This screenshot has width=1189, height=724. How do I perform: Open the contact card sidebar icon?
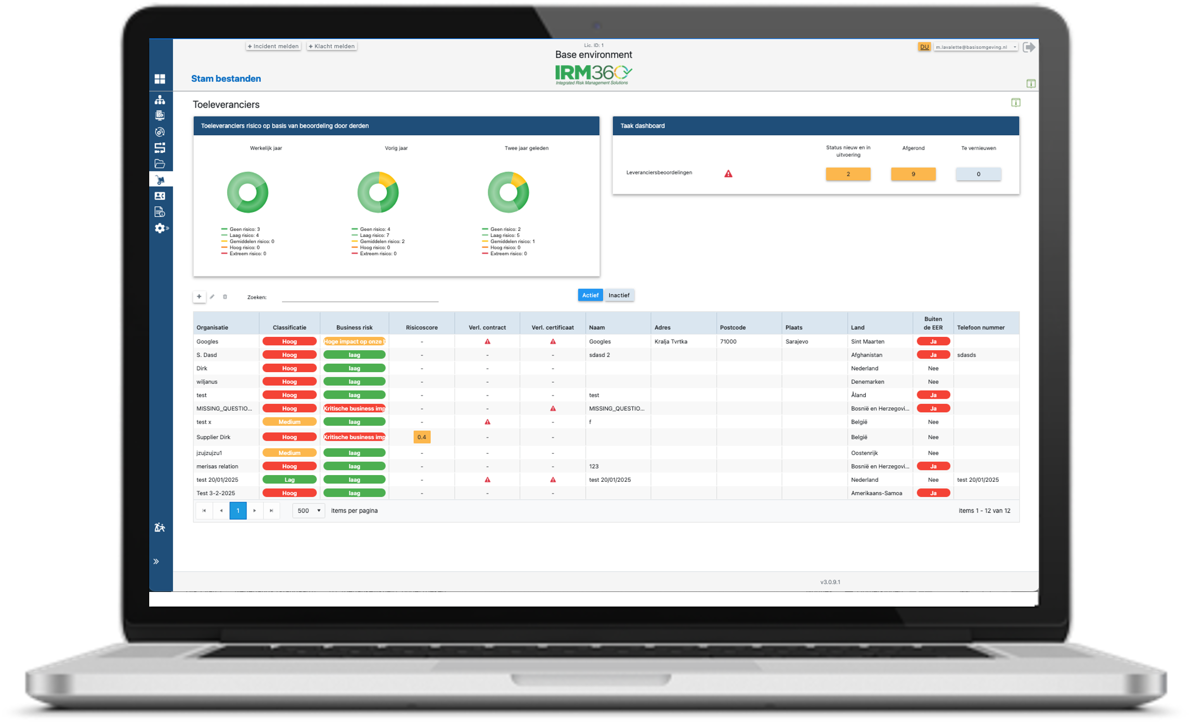click(160, 196)
